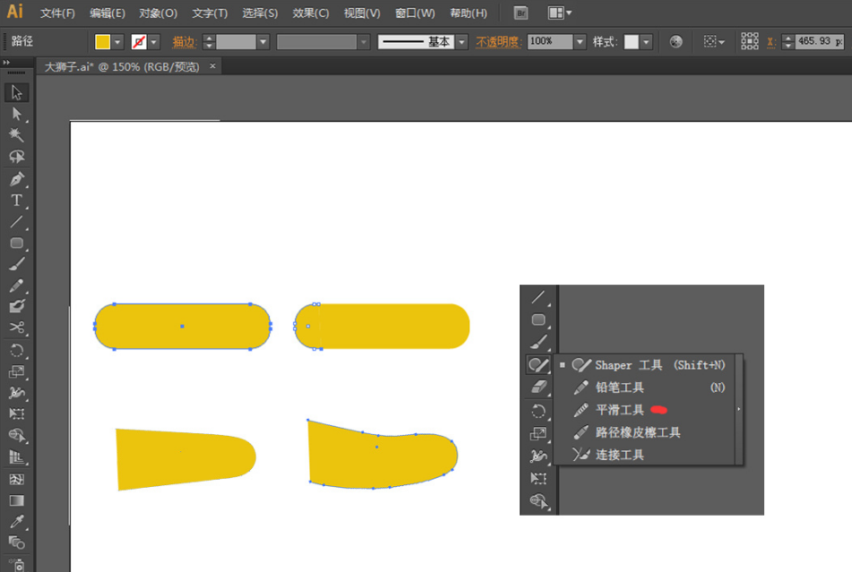Viewport: 852px width, 572px height.
Task: Open the fill color dropdown arrow
Action: (117, 42)
